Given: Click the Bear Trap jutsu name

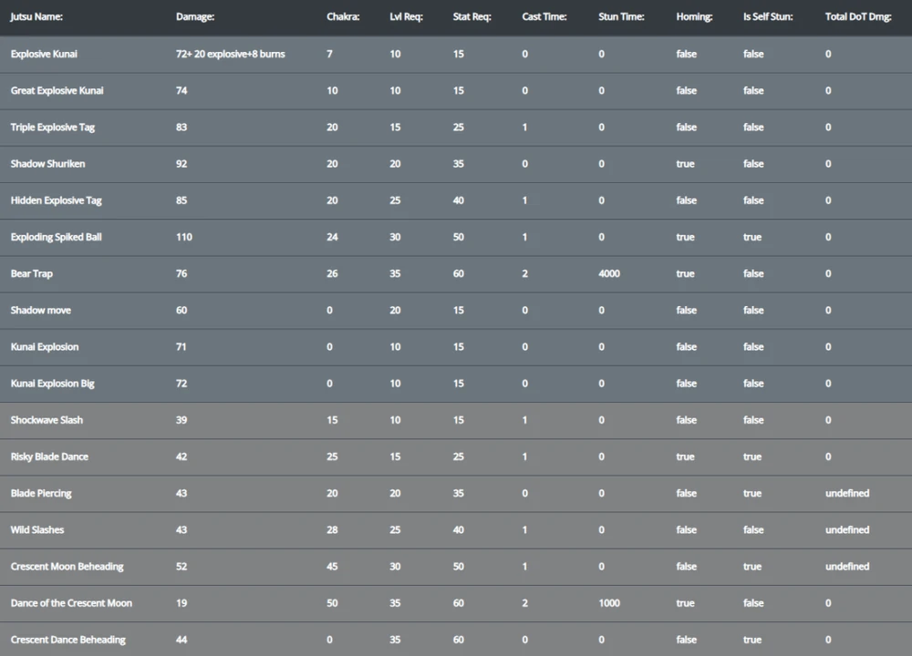Looking at the screenshot, I should click(x=32, y=273).
